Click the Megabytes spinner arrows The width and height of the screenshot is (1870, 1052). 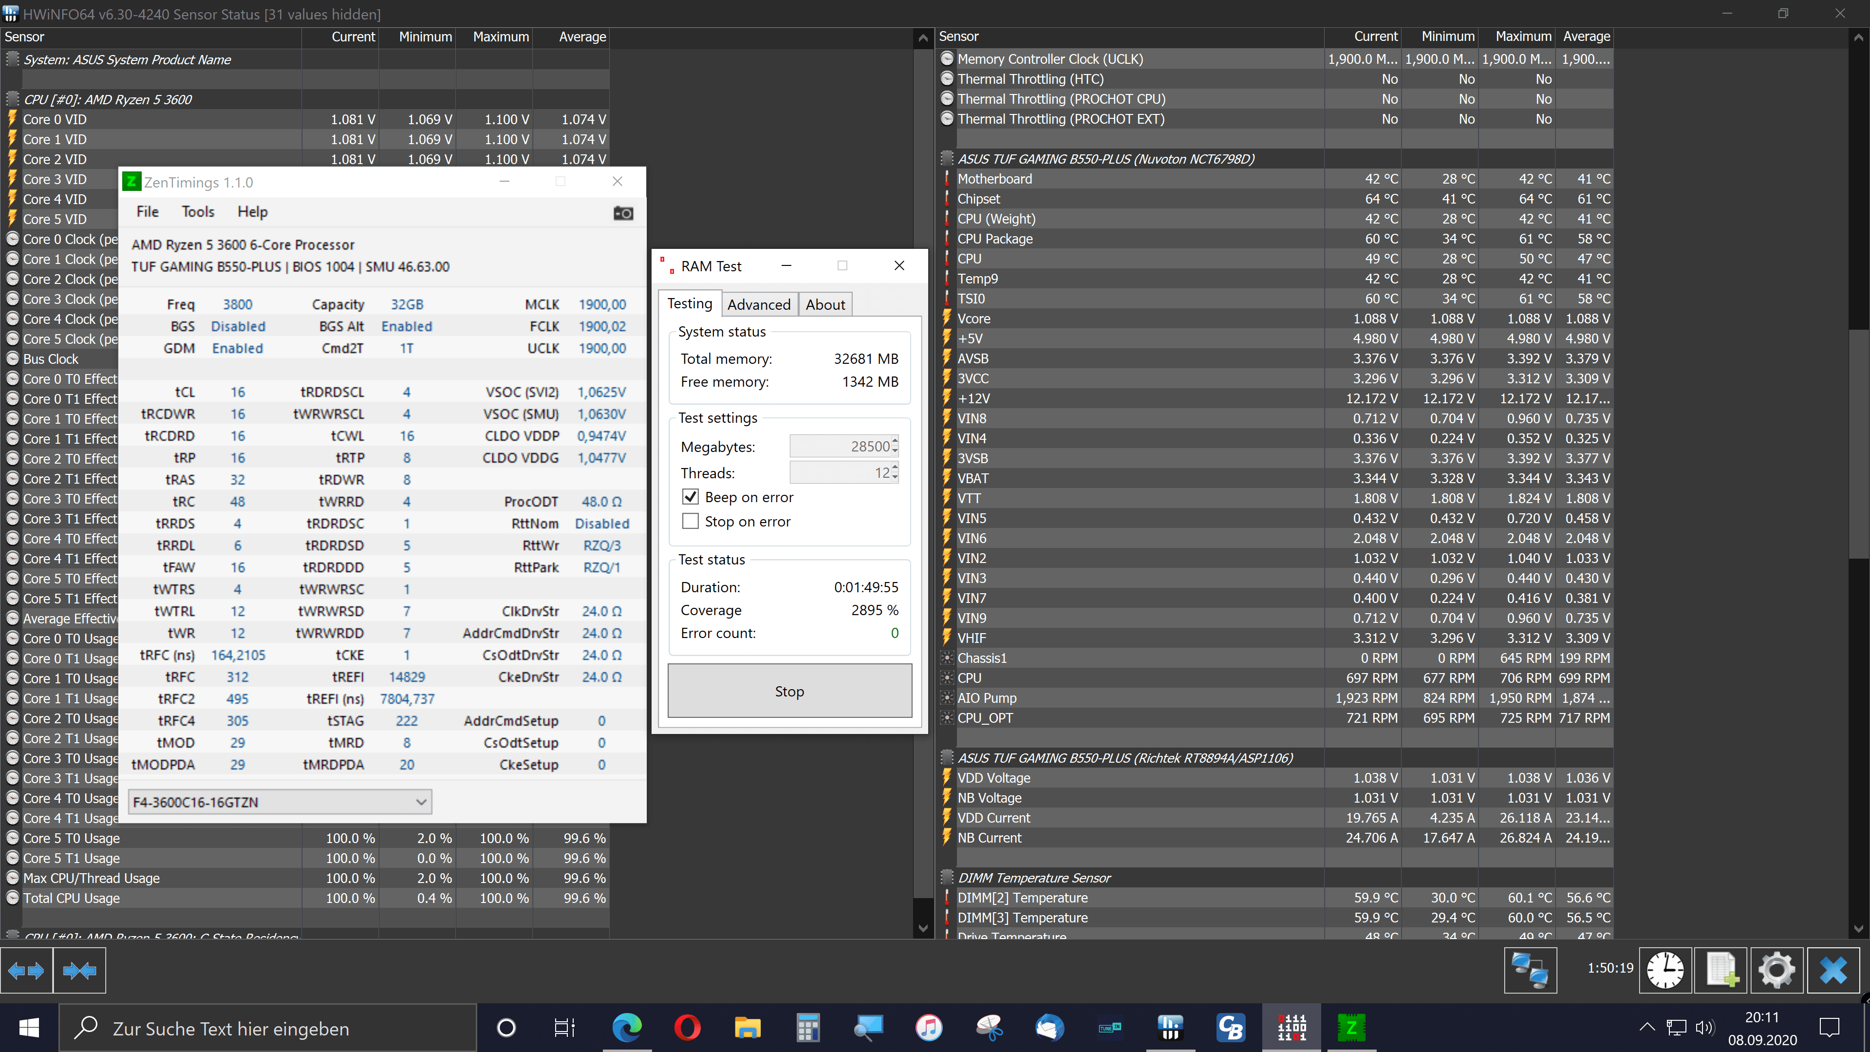coord(895,446)
